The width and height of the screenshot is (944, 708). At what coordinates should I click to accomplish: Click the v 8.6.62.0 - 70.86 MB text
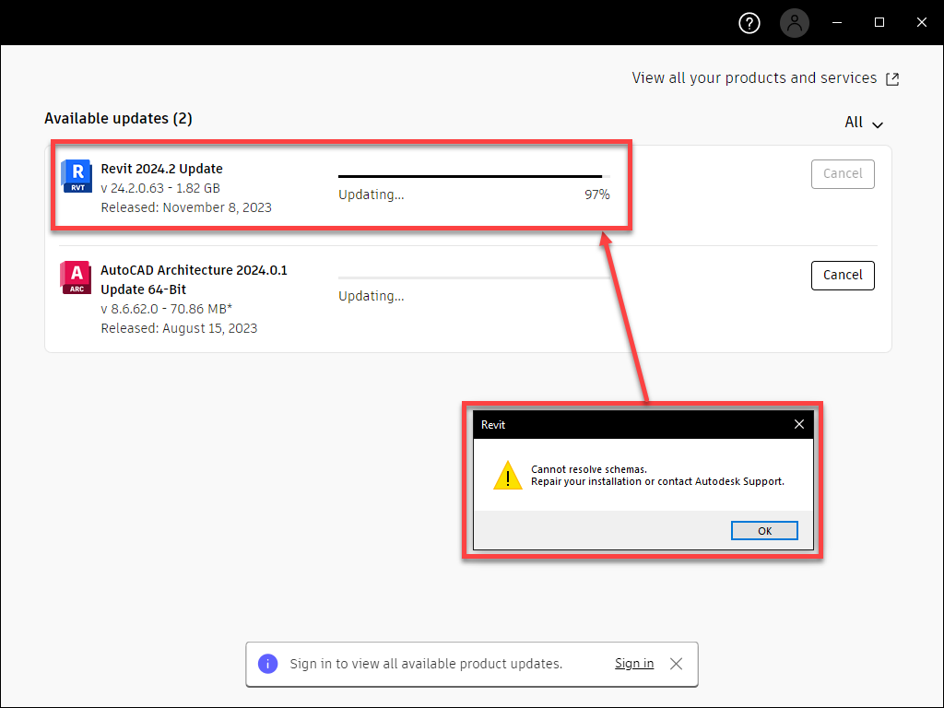tap(166, 309)
